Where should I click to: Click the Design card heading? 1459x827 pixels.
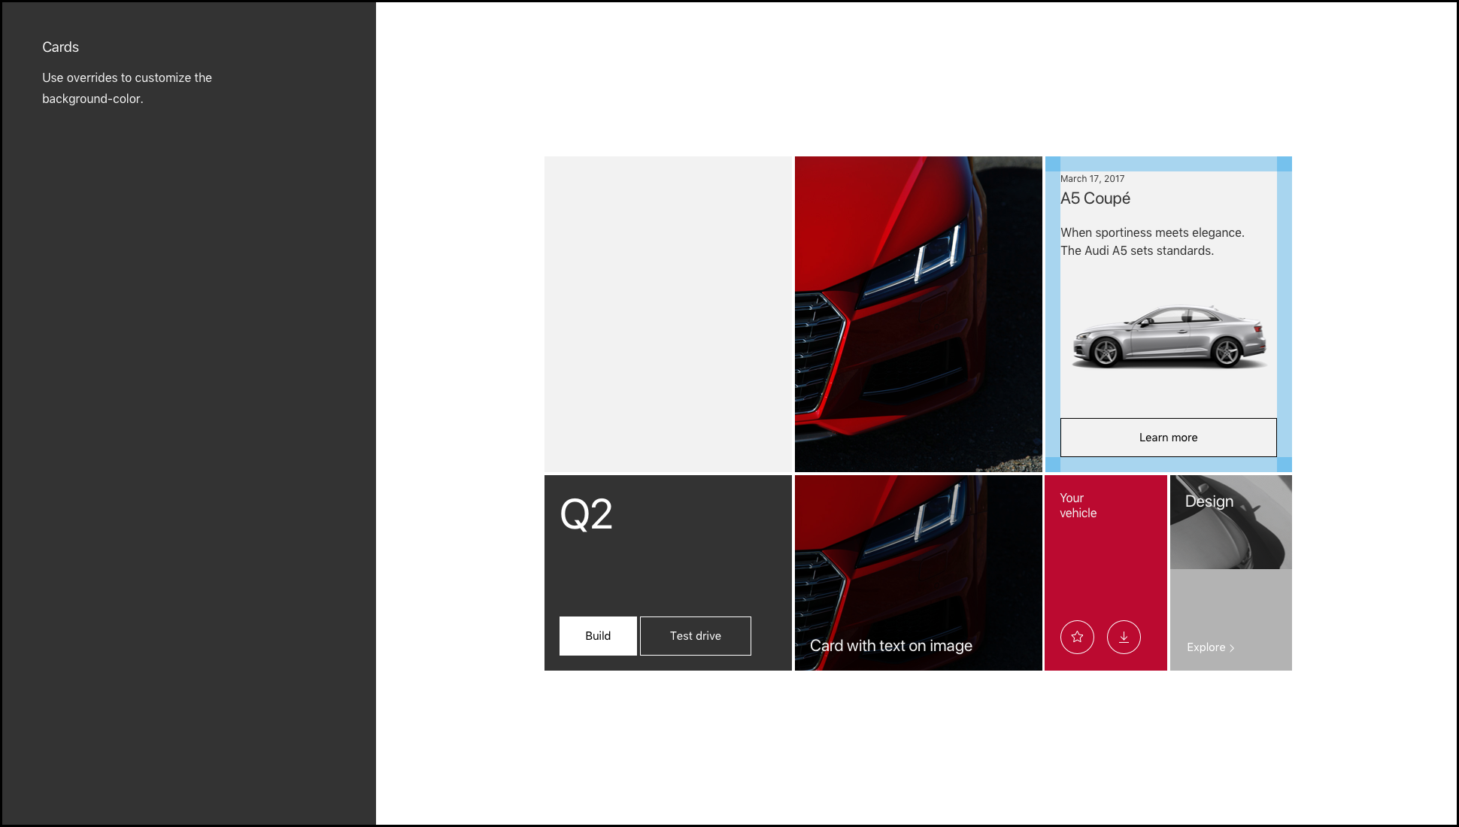click(x=1209, y=501)
